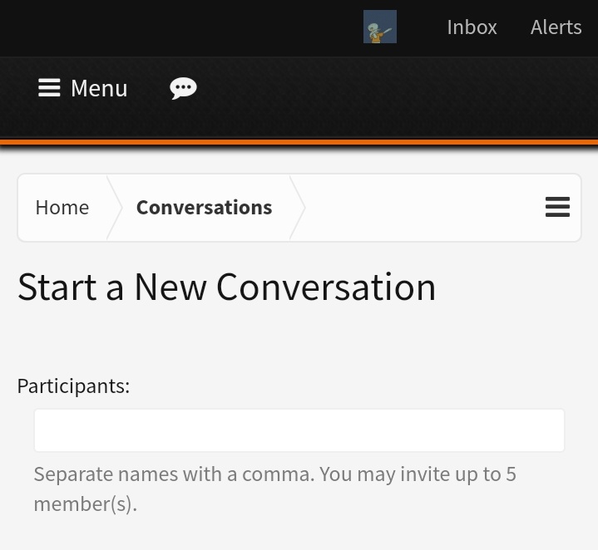Open the Conversations breadcrumb item
Image resolution: width=598 pixels, height=550 pixels.
coord(205,208)
